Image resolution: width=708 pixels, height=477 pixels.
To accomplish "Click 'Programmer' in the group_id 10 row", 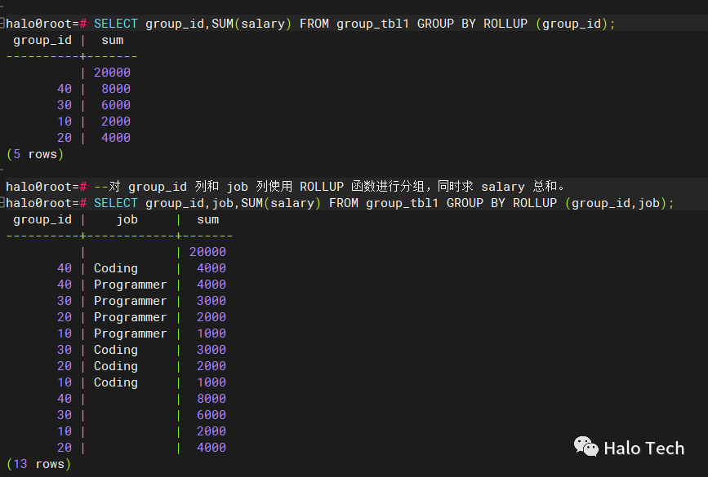I will pyautogui.click(x=130, y=333).
